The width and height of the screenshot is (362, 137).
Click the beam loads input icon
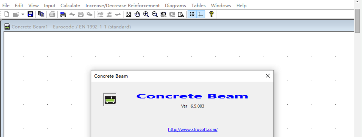[x=63, y=14]
